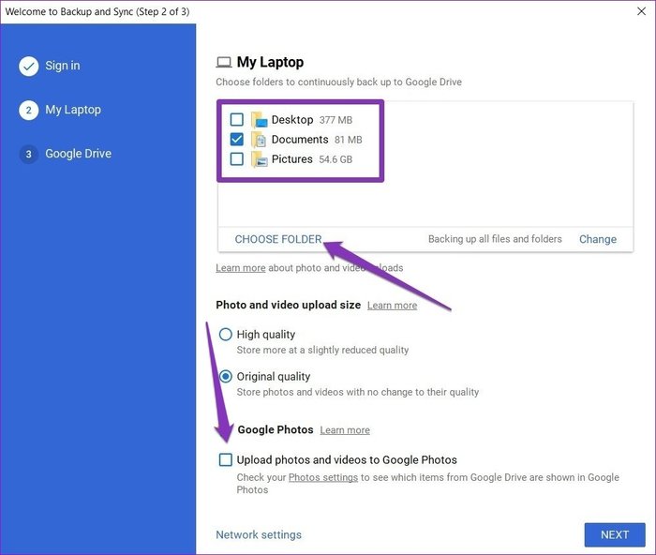Close the Backup and Sync window
656x555 pixels.
click(641, 11)
